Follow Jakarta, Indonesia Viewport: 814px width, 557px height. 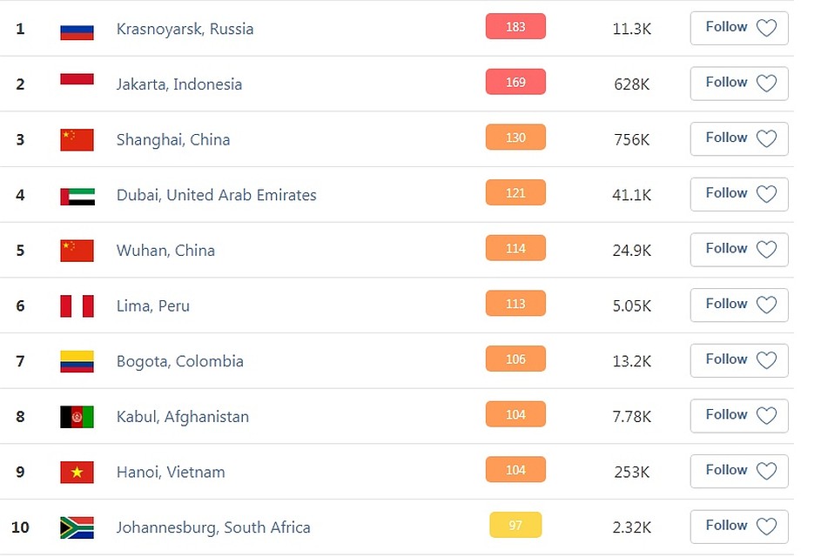tap(739, 83)
